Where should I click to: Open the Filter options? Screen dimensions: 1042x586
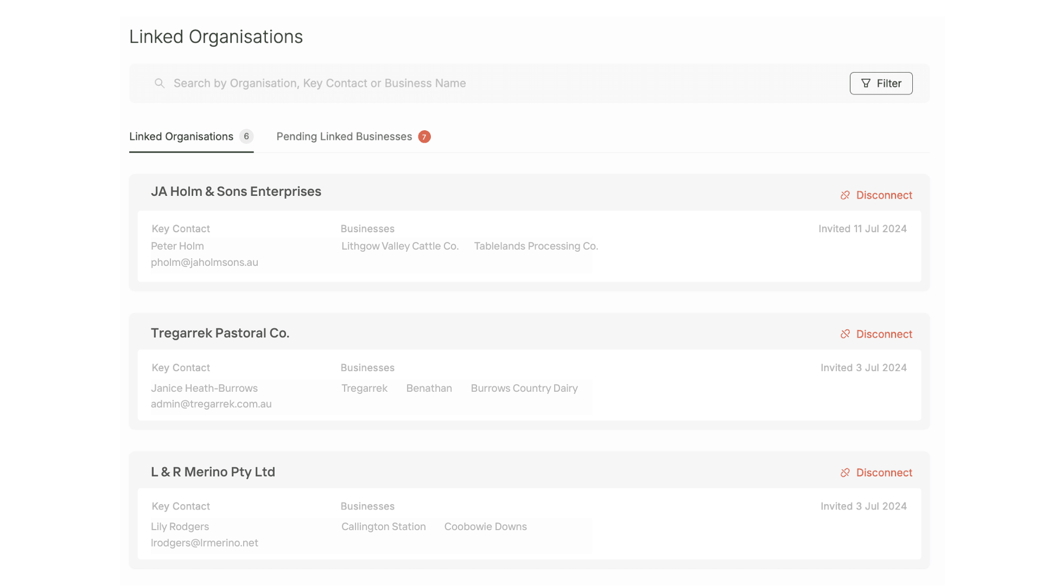pyautogui.click(x=881, y=83)
